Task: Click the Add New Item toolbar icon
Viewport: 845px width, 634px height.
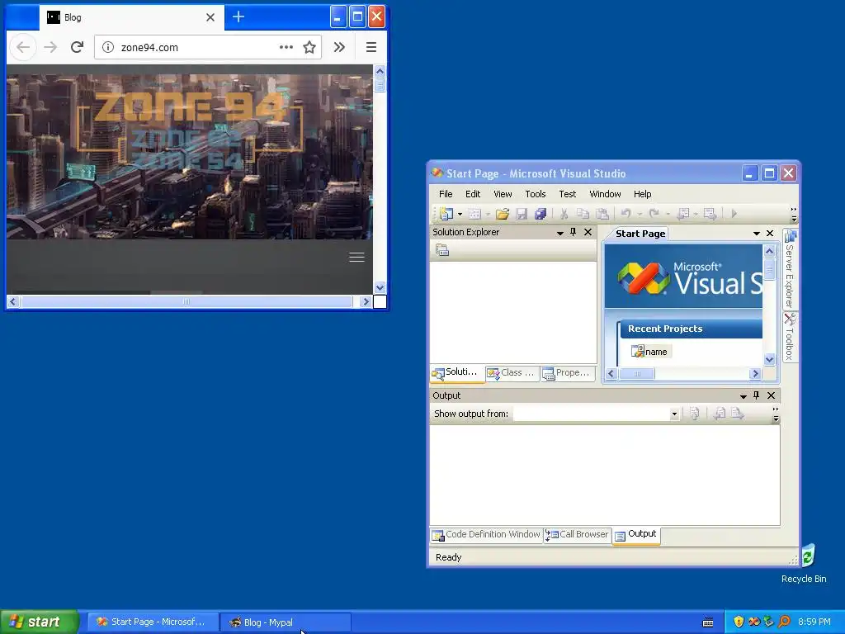Action: tap(474, 214)
